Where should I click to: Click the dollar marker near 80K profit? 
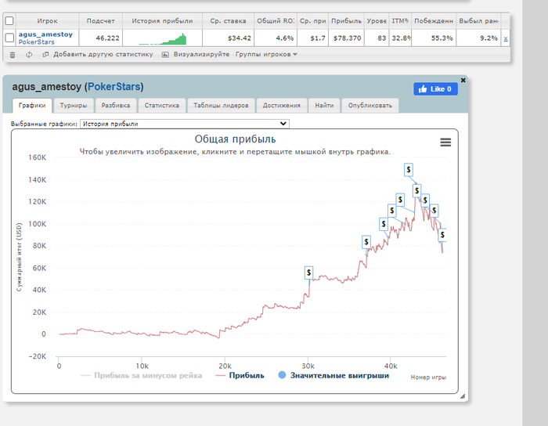[366, 242]
